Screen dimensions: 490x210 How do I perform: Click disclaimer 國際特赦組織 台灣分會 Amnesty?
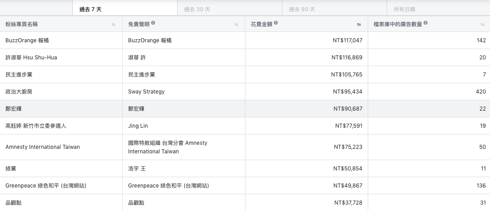pyautogui.click(x=168, y=147)
